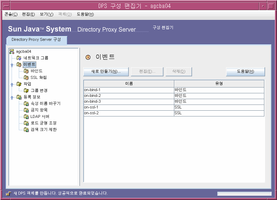
Task: Maximize the DPS 구성 편집기 window
Action: pos(271,6)
